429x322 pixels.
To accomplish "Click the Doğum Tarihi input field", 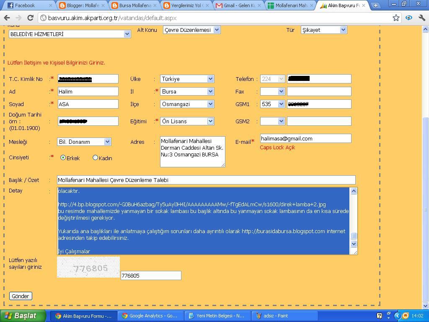I will [88, 121].
